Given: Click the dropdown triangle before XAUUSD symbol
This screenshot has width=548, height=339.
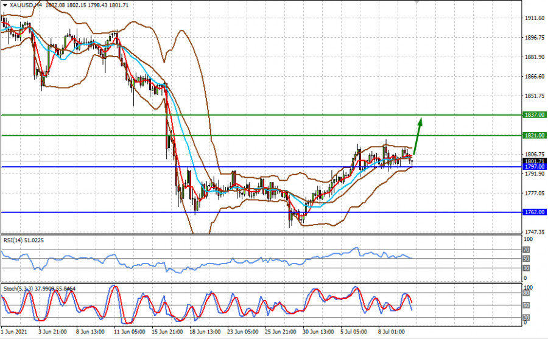Looking at the screenshot, I should (5, 4).
